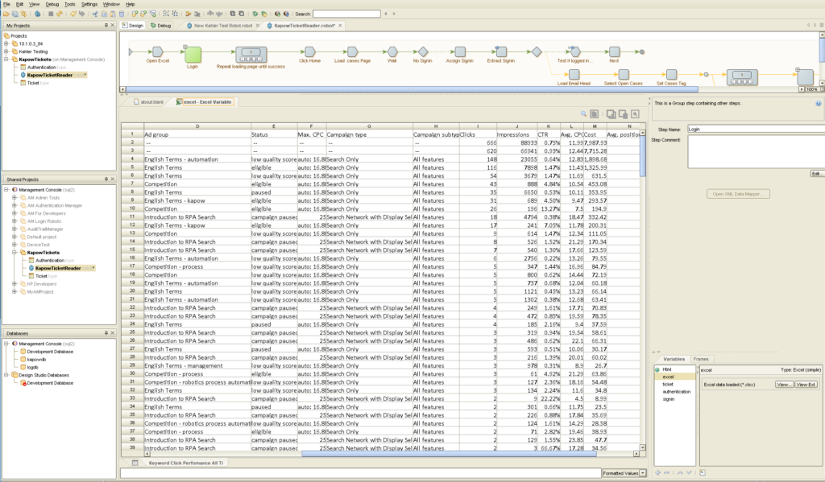The width and height of the screenshot is (825, 482).
Task: Expand the AM Admin Tools shared project
Action: pyautogui.click(x=15, y=198)
